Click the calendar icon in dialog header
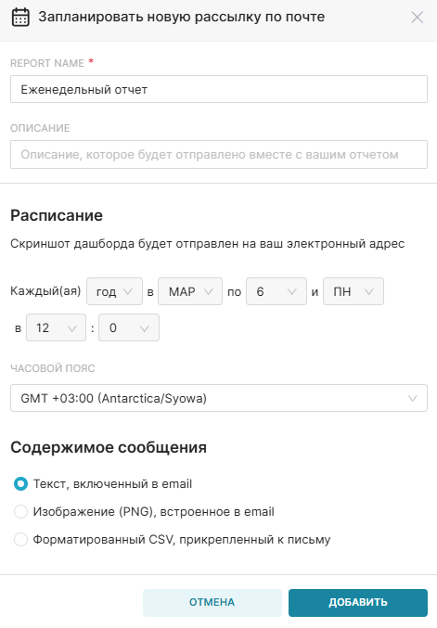Viewport: 437px width, 628px height. click(x=20, y=18)
